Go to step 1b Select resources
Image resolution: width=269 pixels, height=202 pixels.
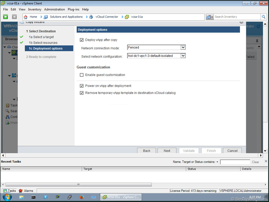(x=43, y=43)
